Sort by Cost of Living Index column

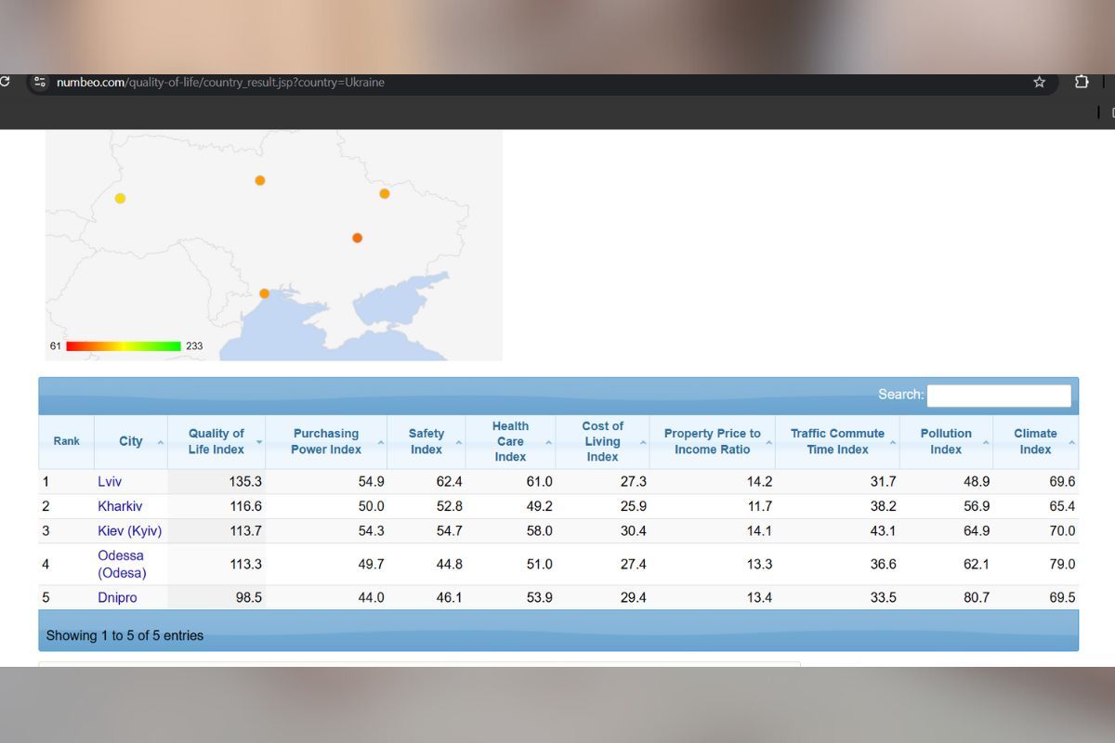602,442
